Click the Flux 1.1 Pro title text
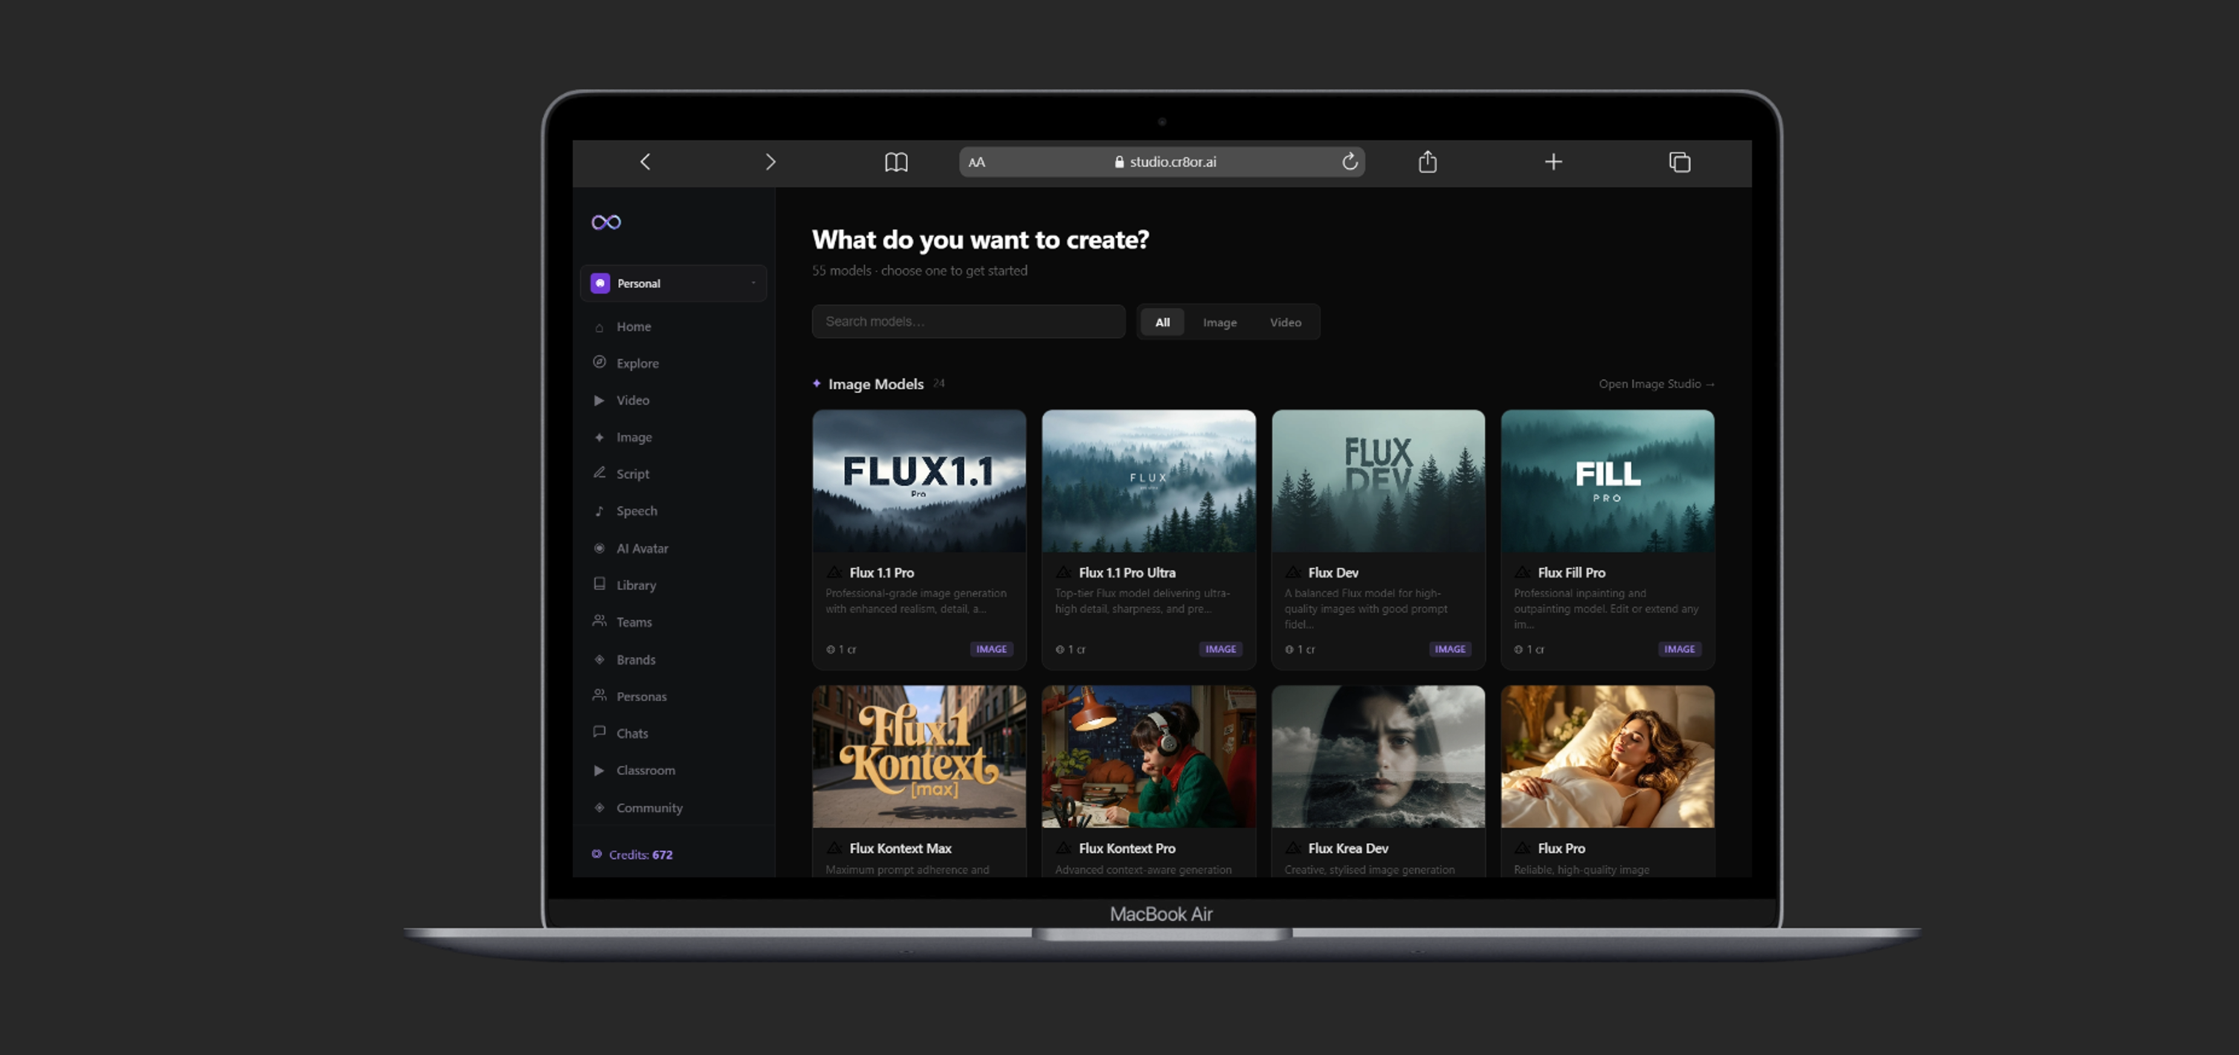 coord(881,573)
